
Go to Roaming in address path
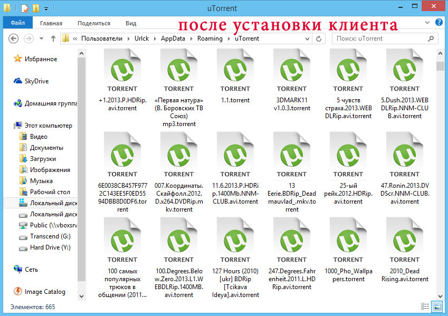[209, 39]
